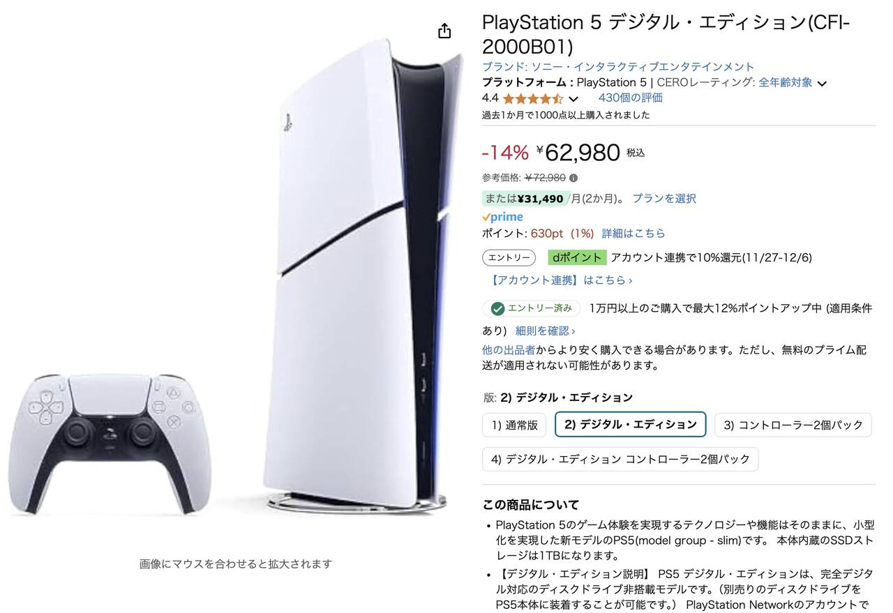This screenshot has height=613, width=893.
Task: Click the green dポイント badge
Action: pyautogui.click(x=577, y=257)
